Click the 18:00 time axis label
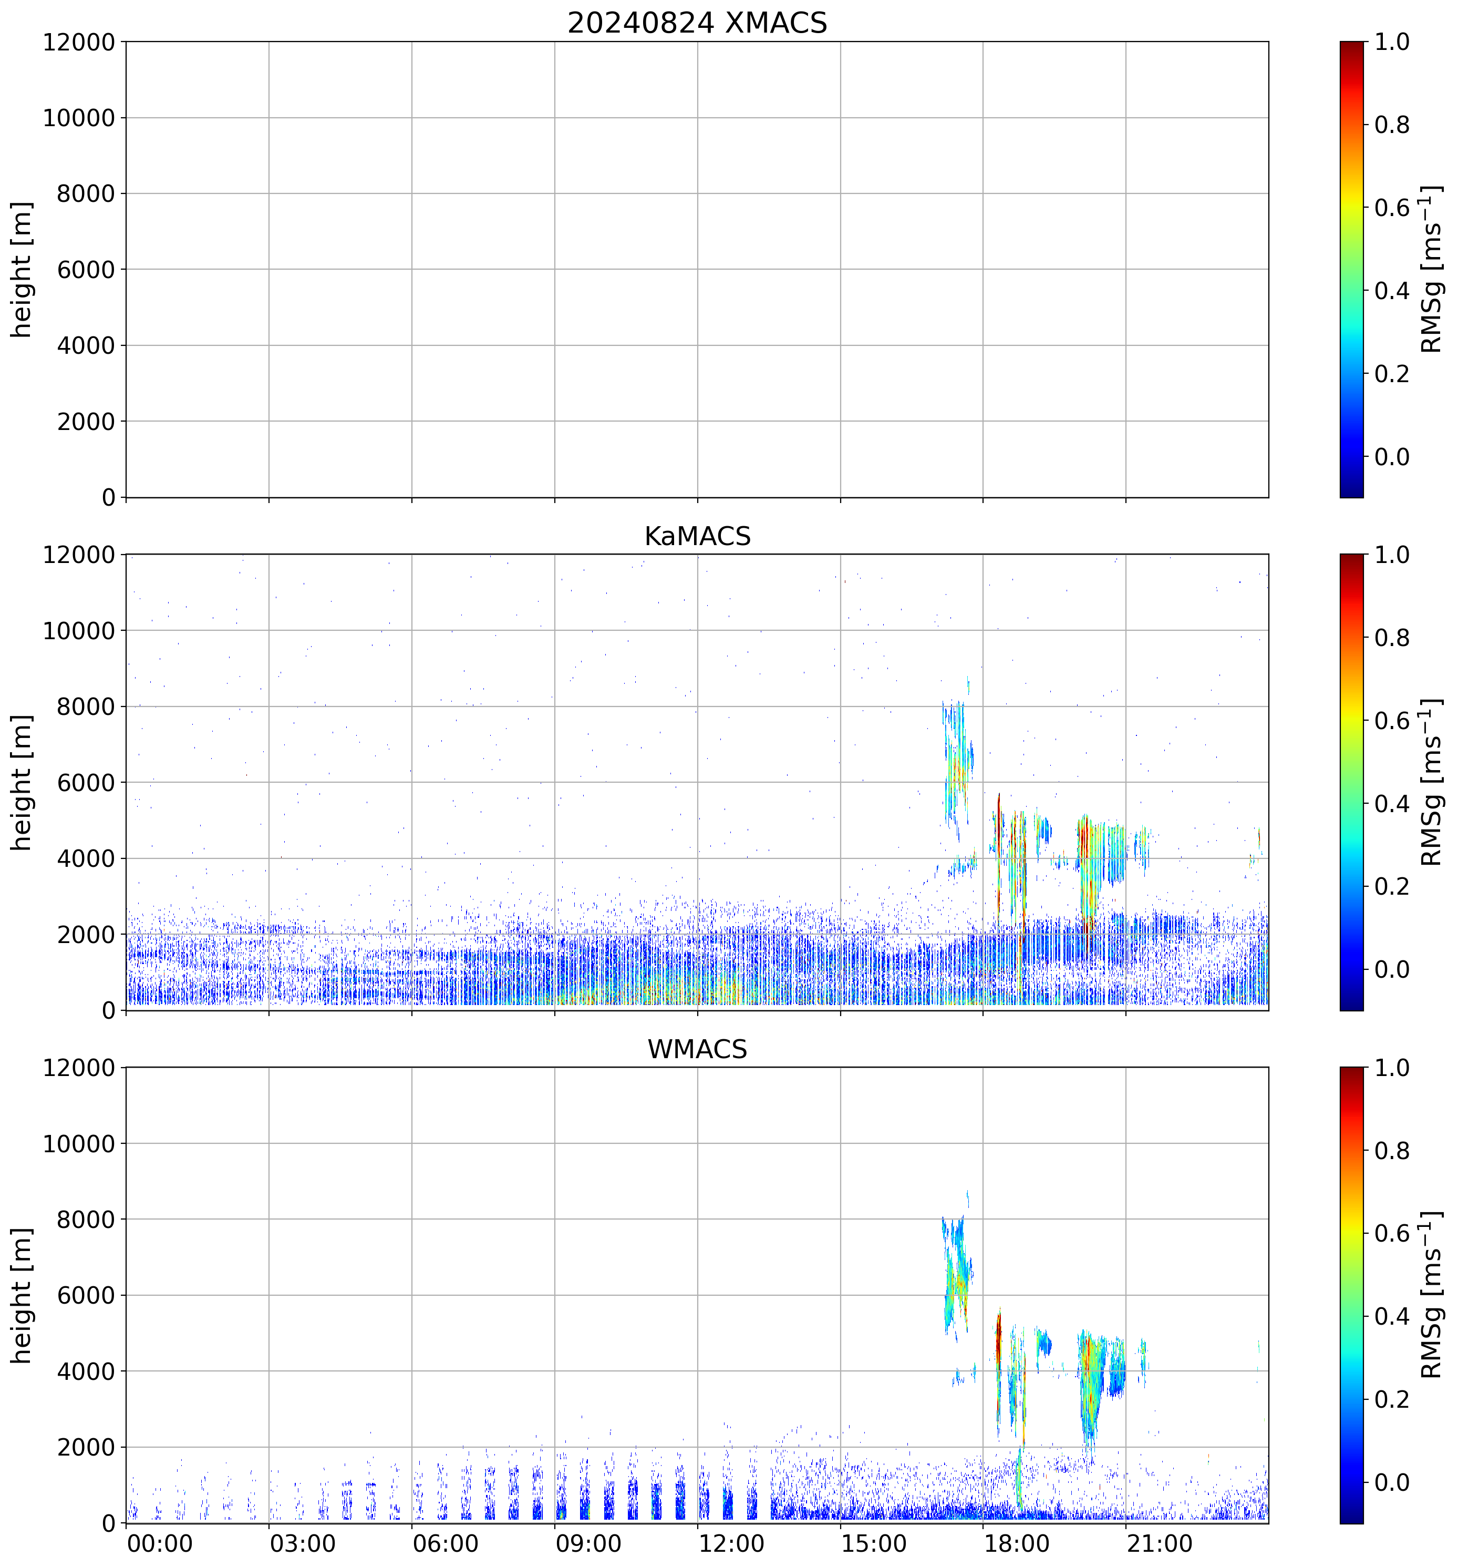Screen dimensions: 1458x1567 coord(1017,1543)
